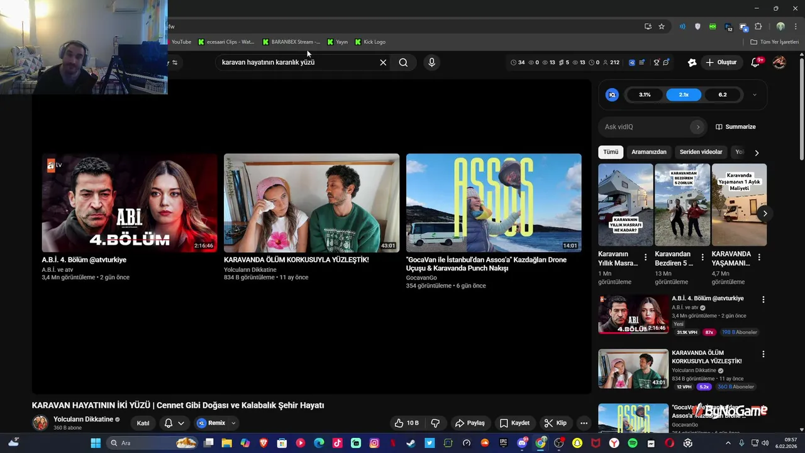This screenshot has width=805, height=453.
Task: Select the Seriden videolar filter chip
Action: (701, 152)
